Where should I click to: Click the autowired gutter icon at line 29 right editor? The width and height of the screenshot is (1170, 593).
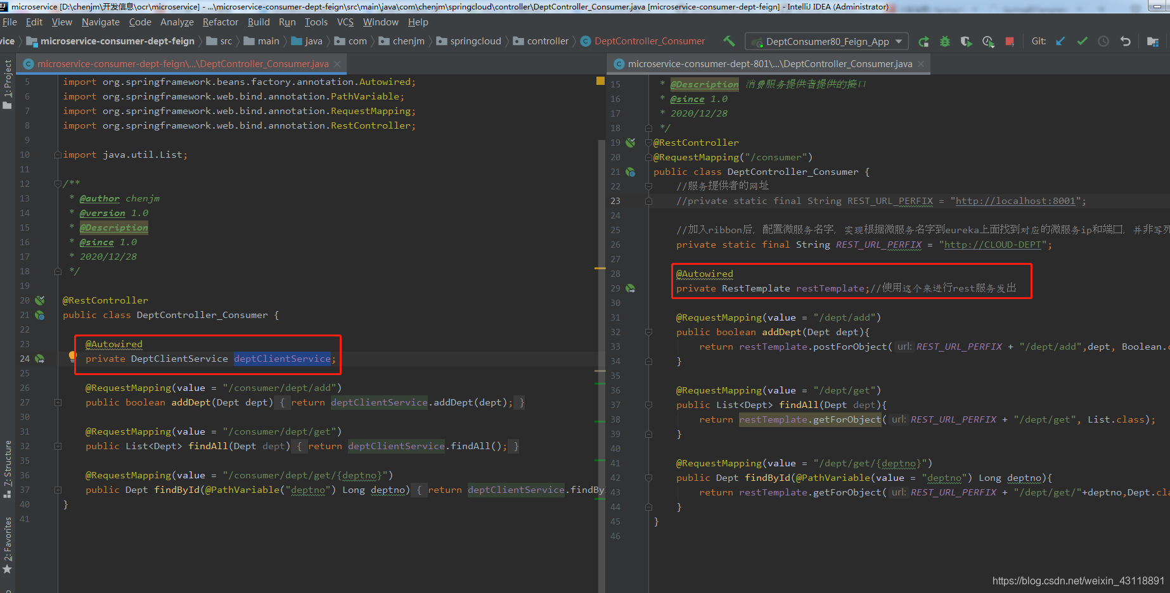click(631, 288)
